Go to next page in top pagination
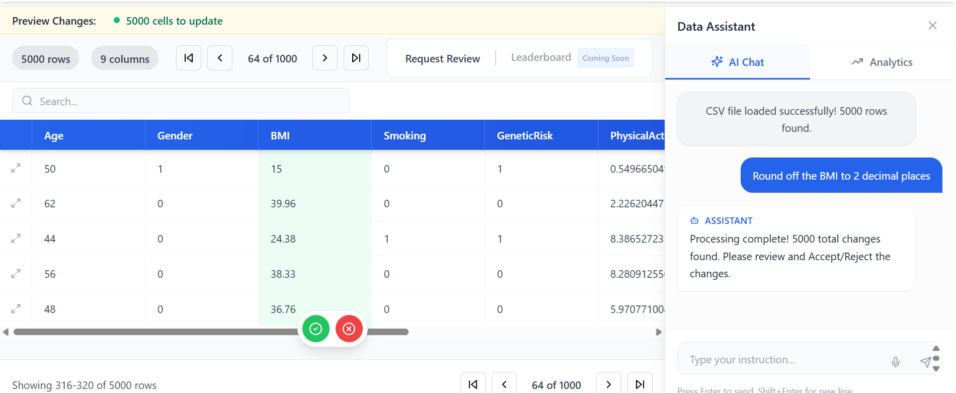Image resolution: width=956 pixels, height=393 pixels. point(325,58)
